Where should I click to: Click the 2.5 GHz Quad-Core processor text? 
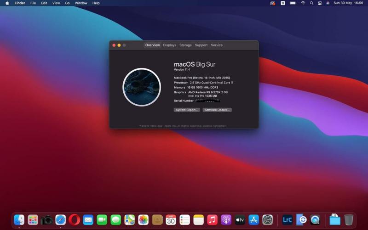(212, 83)
